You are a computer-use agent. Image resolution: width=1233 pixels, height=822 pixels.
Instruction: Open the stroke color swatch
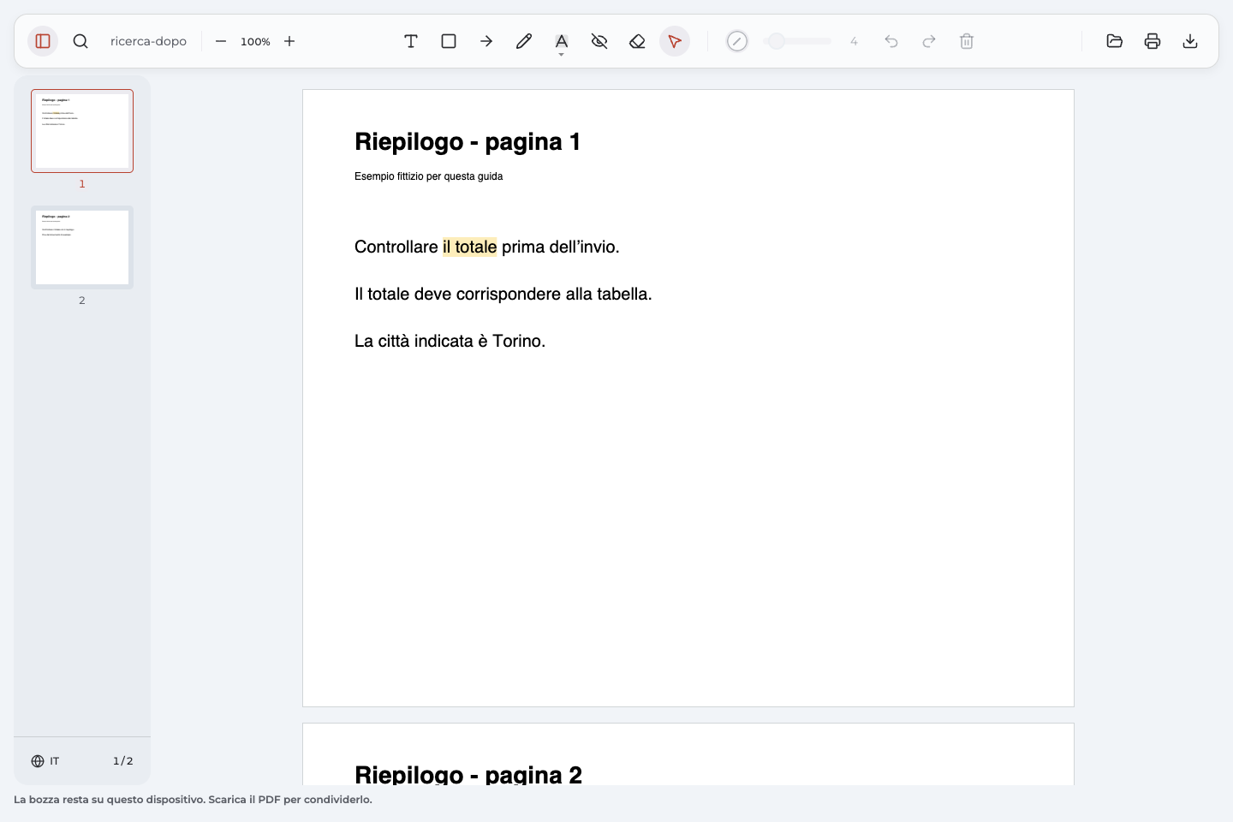737,41
